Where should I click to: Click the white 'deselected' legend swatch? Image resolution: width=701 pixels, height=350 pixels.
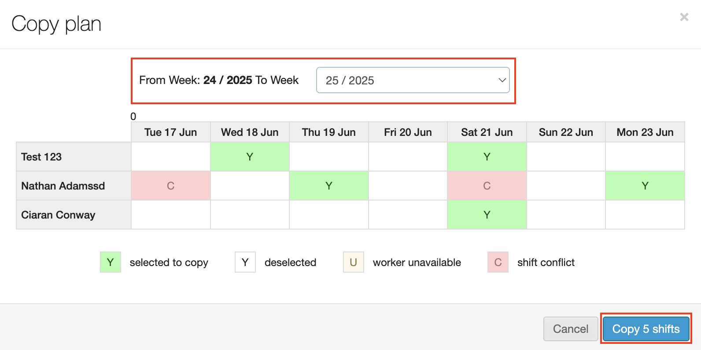(245, 262)
